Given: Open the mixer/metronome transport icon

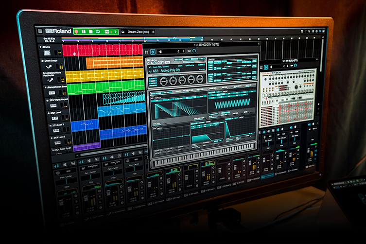Looking at the screenshot, I should pos(107,32).
